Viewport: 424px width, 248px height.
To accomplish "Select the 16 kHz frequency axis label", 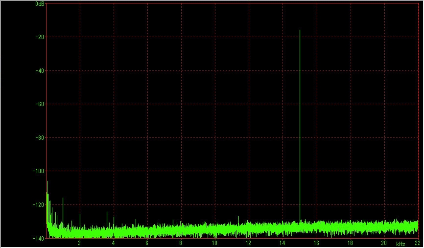I will (x=316, y=243).
